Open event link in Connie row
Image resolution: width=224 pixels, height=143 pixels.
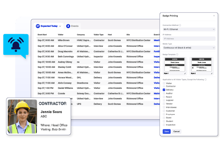click(157, 94)
